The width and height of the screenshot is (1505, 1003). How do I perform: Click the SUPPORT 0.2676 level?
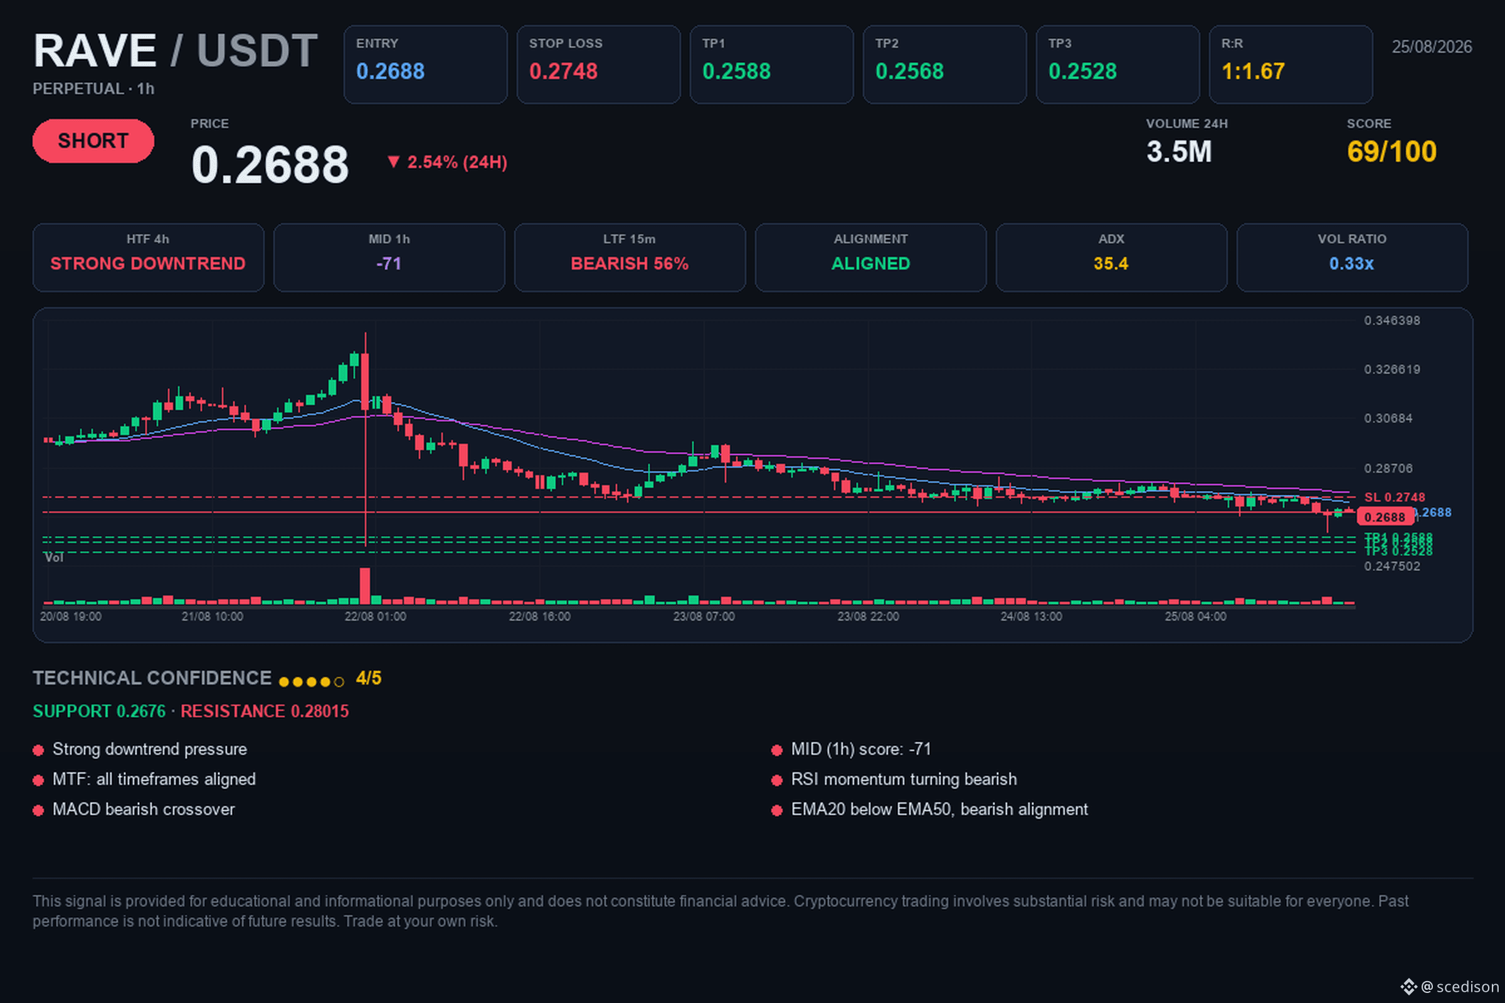tap(99, 712)
